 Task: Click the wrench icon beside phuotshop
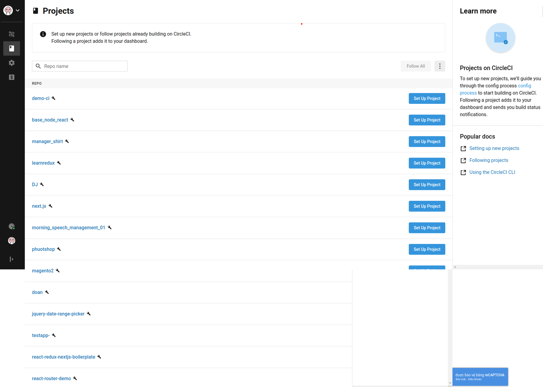pos(59,249)
